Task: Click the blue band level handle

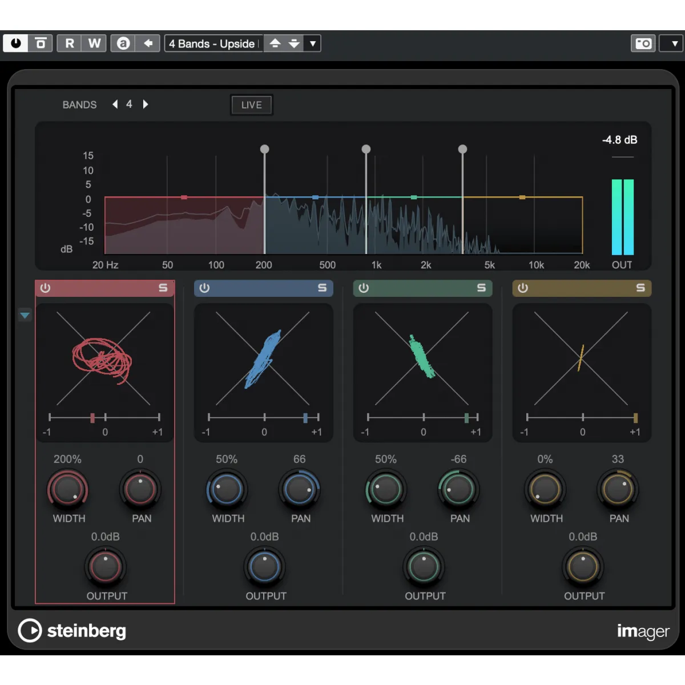Action: (315, 197)
